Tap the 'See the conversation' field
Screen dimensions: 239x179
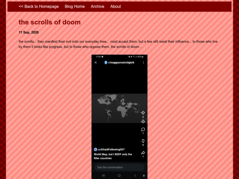point(119,167)
